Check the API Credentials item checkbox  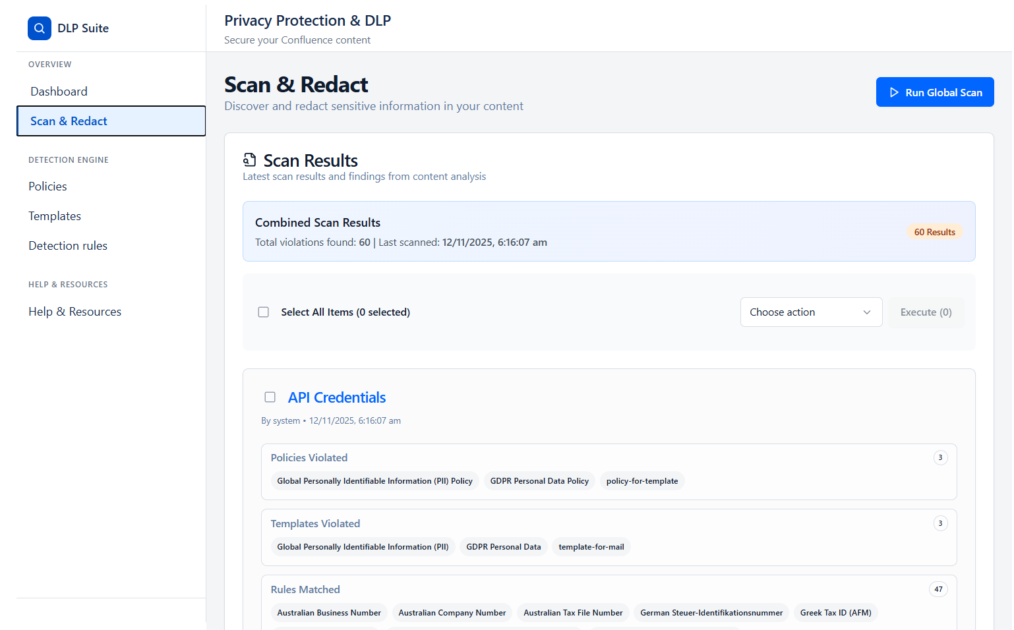coord(270,397)
